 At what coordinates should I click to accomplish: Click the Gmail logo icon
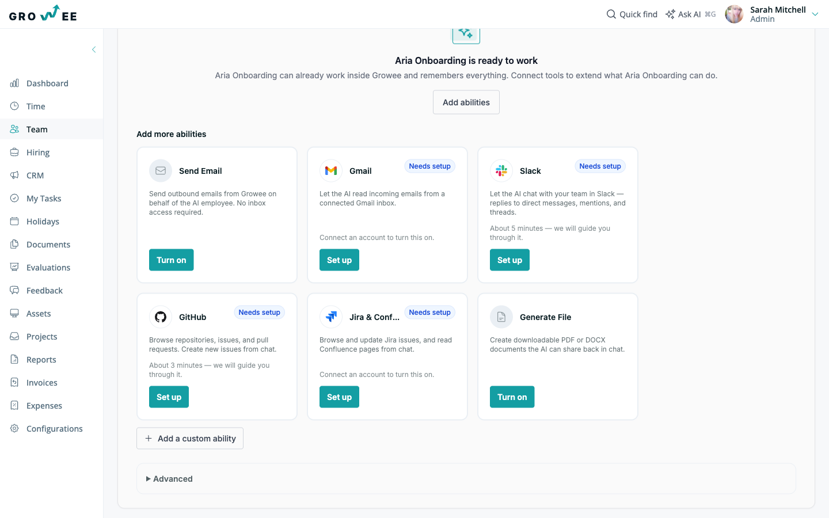pyautogui.click(x=331, y=171)
